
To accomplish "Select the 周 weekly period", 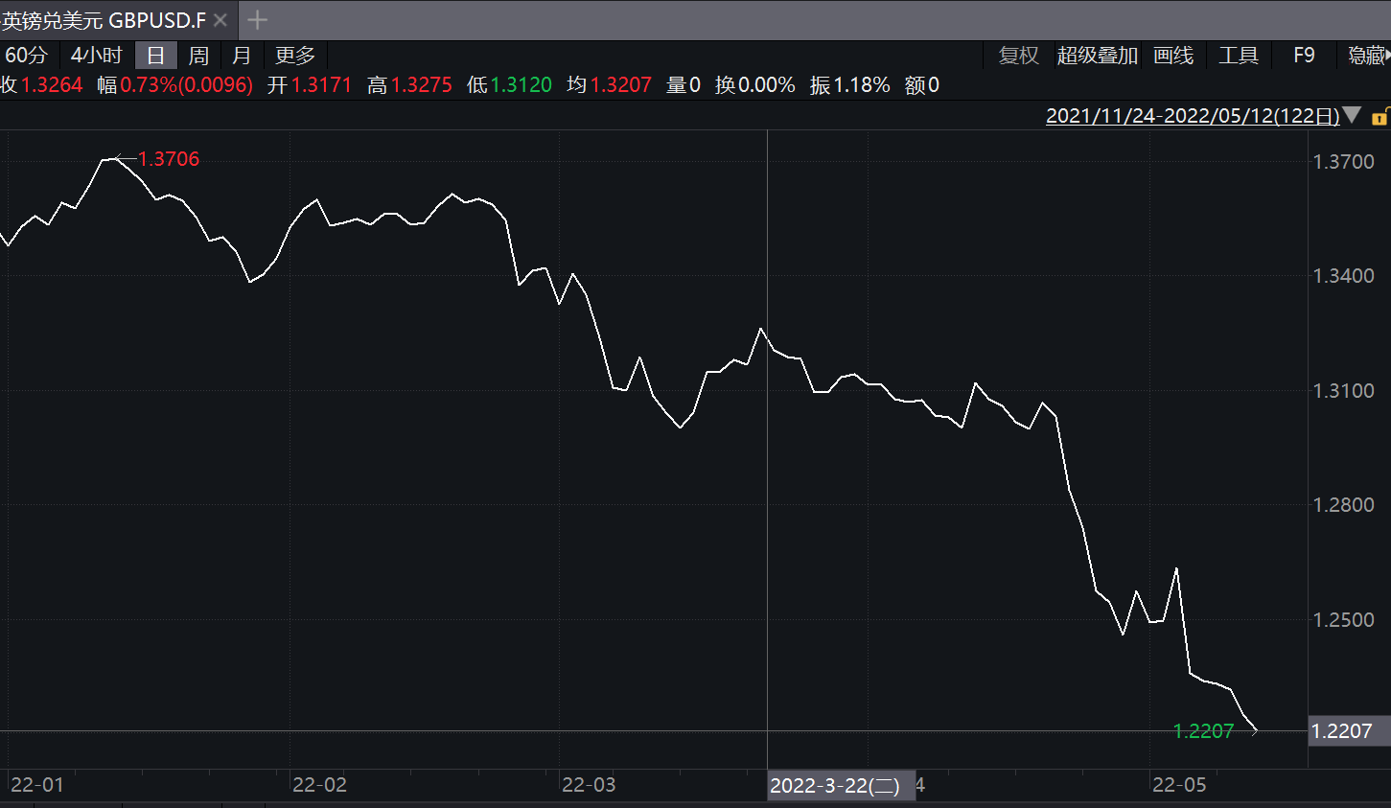I will click(x=198, y=56).
